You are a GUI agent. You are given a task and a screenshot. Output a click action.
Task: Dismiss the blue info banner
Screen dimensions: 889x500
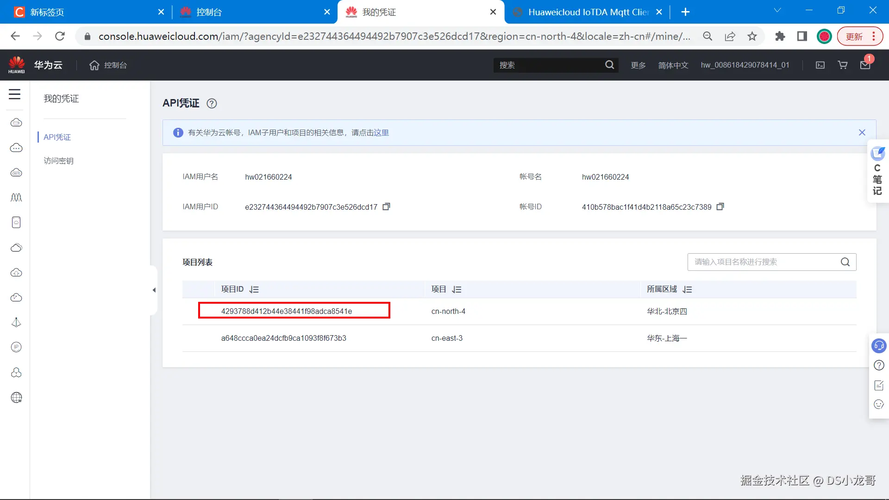coord(862,132)
